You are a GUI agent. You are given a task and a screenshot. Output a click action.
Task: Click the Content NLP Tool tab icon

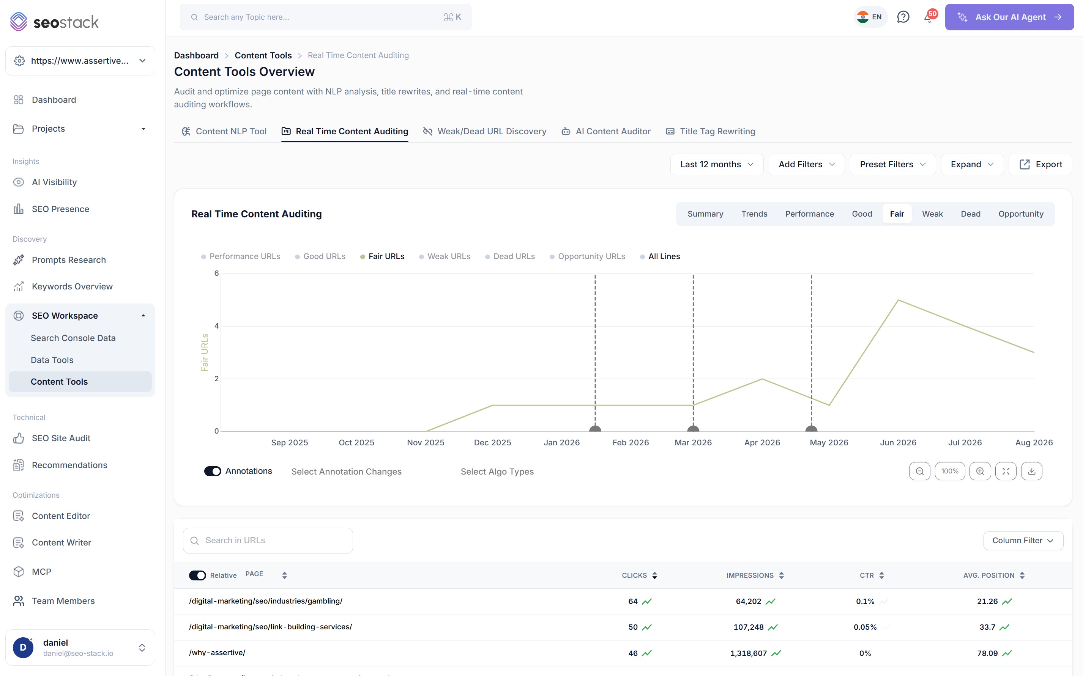point(186,131)
